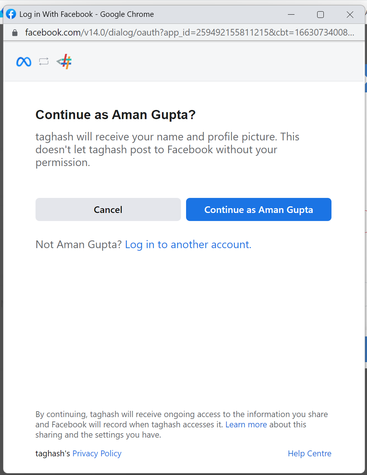Click the colorful taghash hashtag logo
Viewport: 367px width, 475px height.
[x=64, y=62]
